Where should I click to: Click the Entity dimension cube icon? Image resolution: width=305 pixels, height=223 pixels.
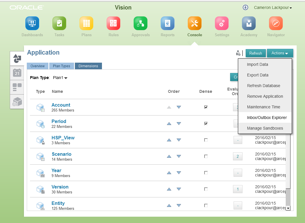click(x=41, y=206)
